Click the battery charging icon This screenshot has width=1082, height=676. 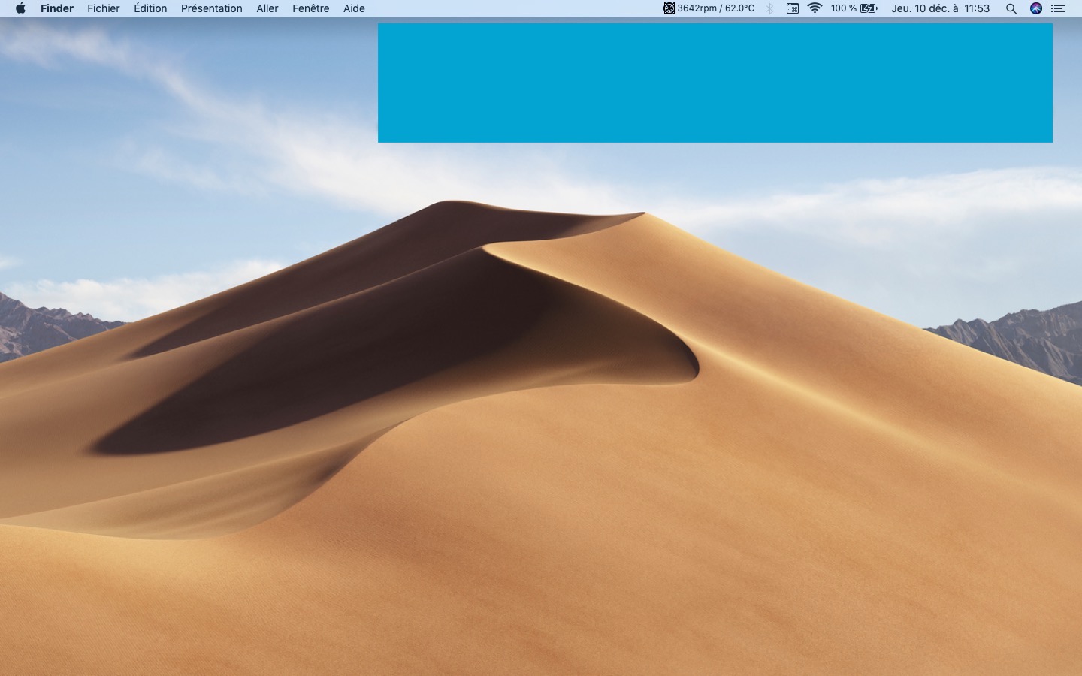click(x=869, y=8)
